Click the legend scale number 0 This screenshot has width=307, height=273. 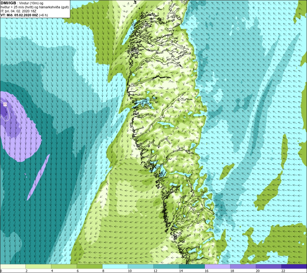click(x=1, y=271)
